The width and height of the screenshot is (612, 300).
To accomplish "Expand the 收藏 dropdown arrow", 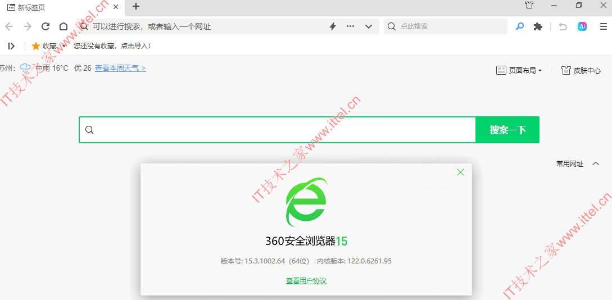I will pyautogui.click(x=64, y=47).
